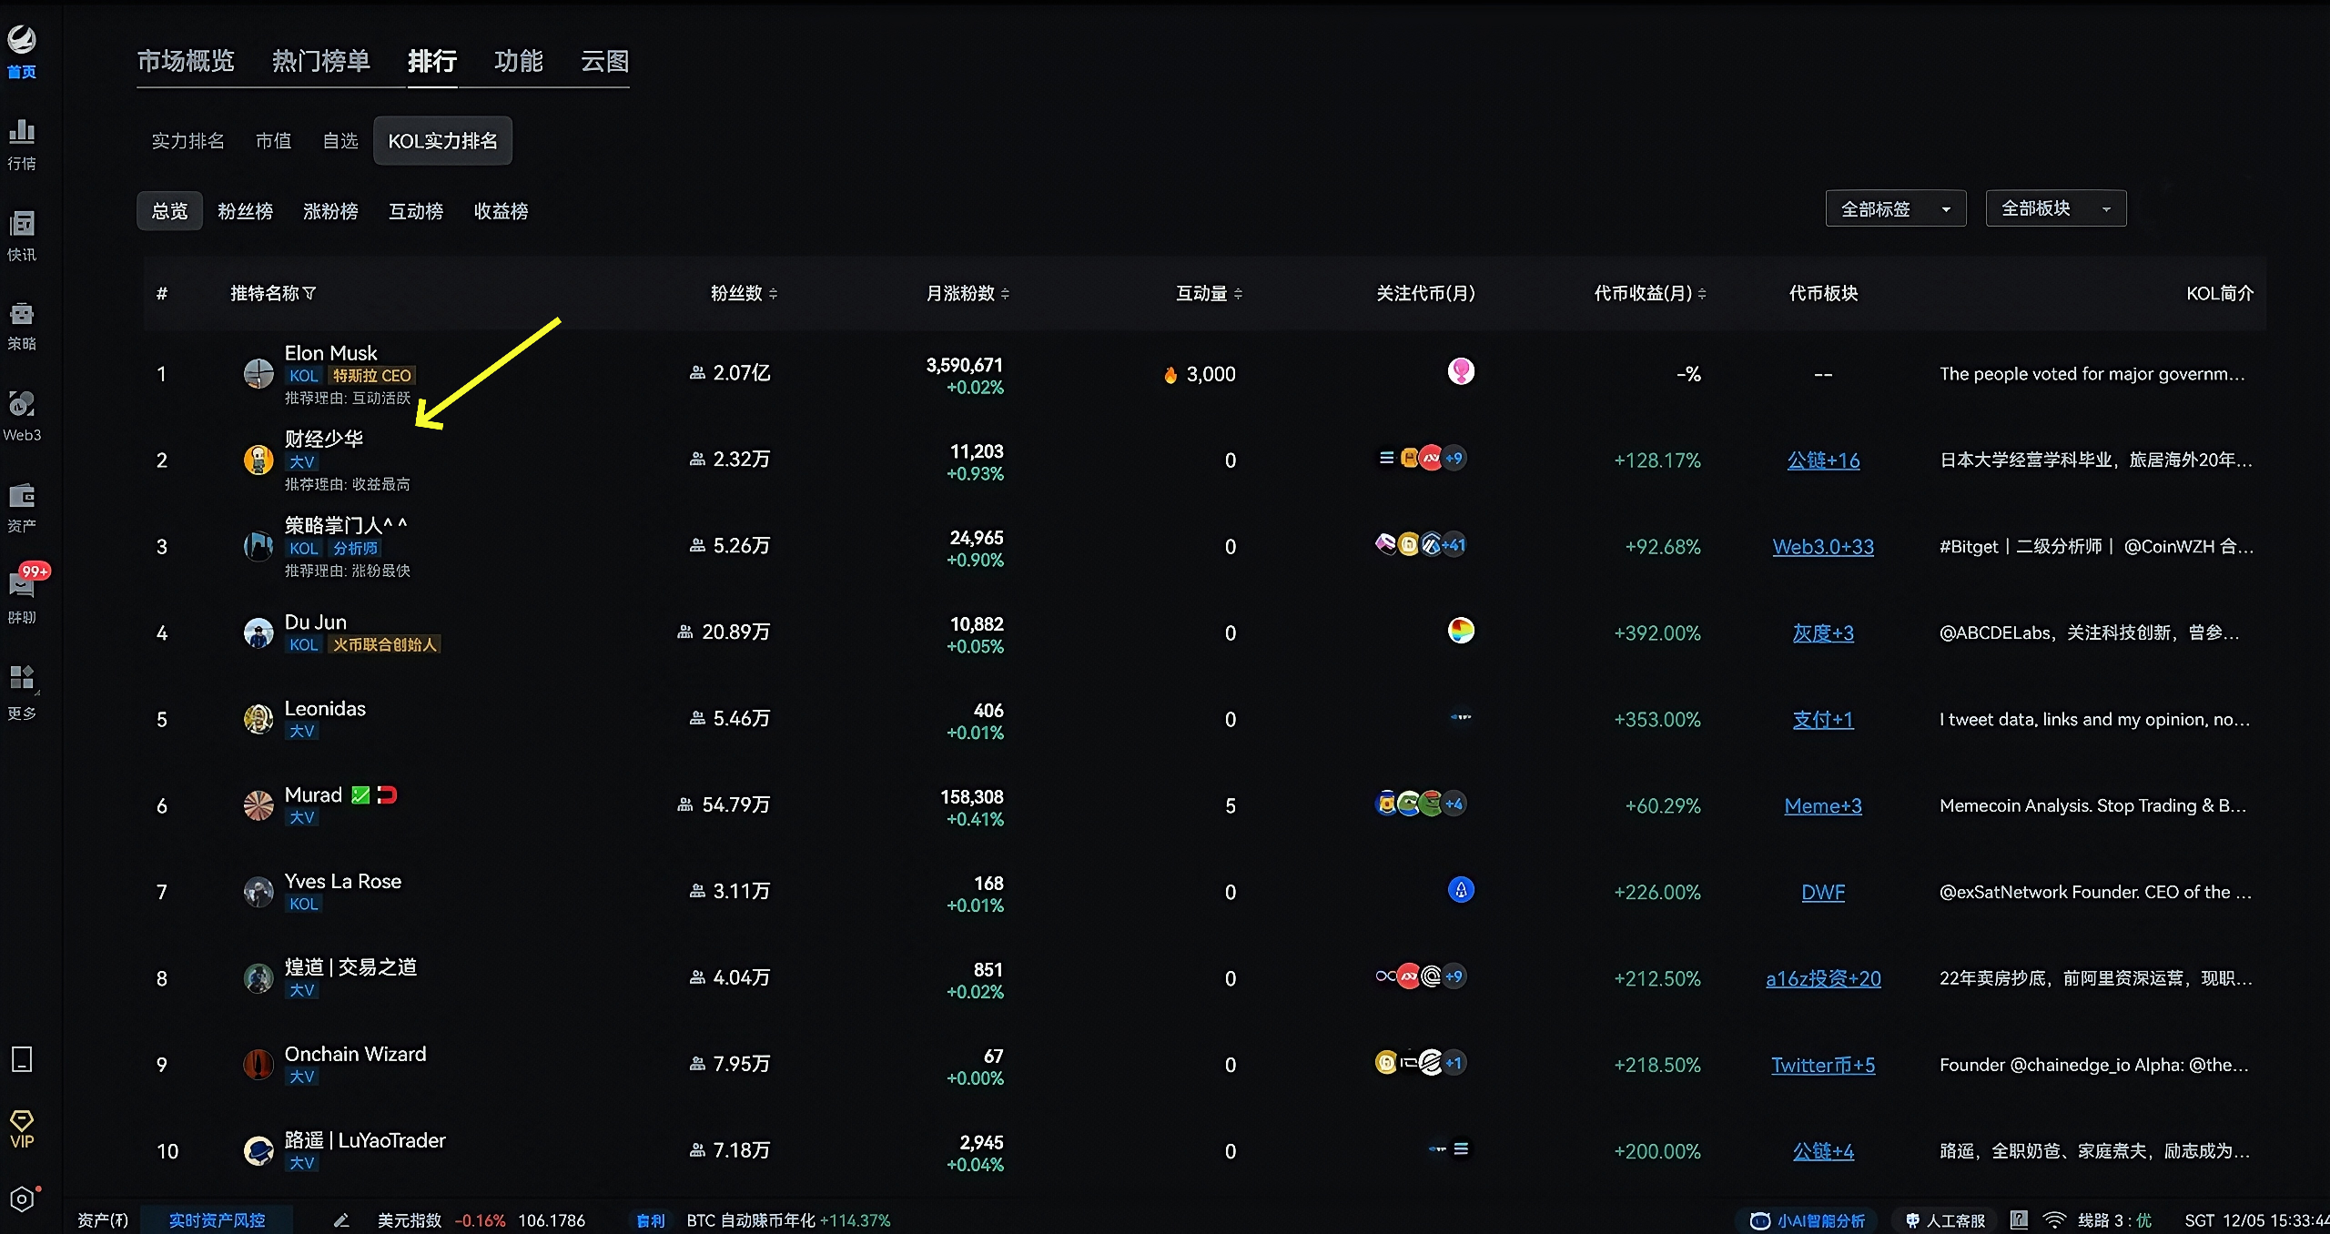Show the 互动榜 ranking

pyautogui.click(x=417, y=211)
